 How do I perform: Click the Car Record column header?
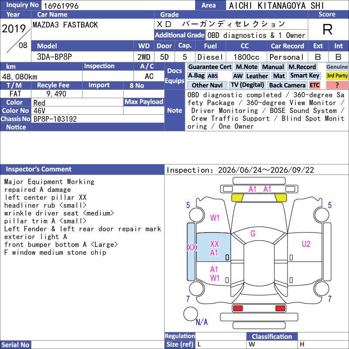click(287, 46)
